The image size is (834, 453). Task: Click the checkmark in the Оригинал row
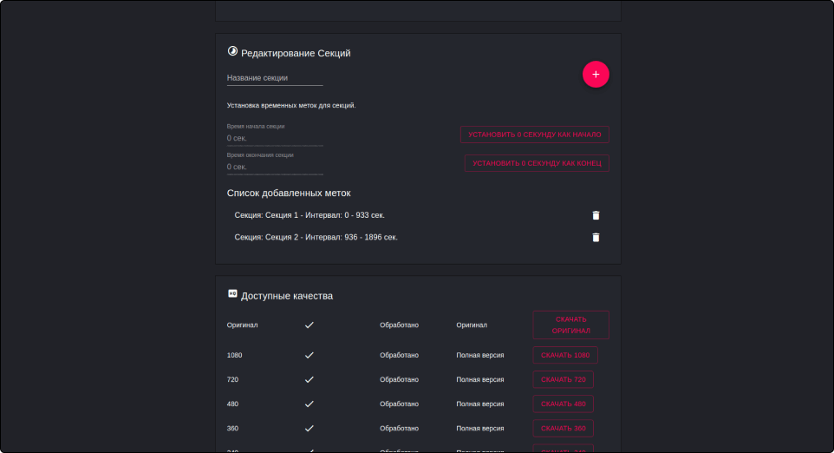(309, 325)
